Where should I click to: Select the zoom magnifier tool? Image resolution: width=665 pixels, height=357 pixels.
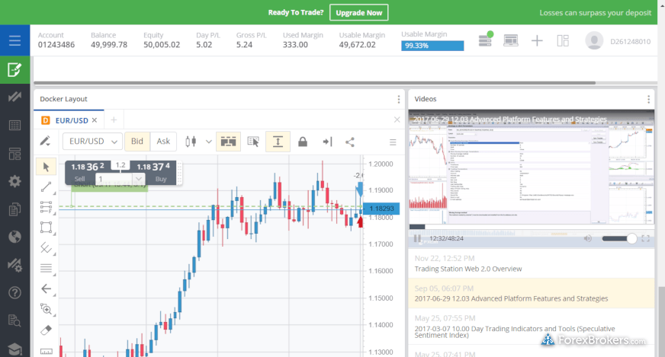(47, 309)
